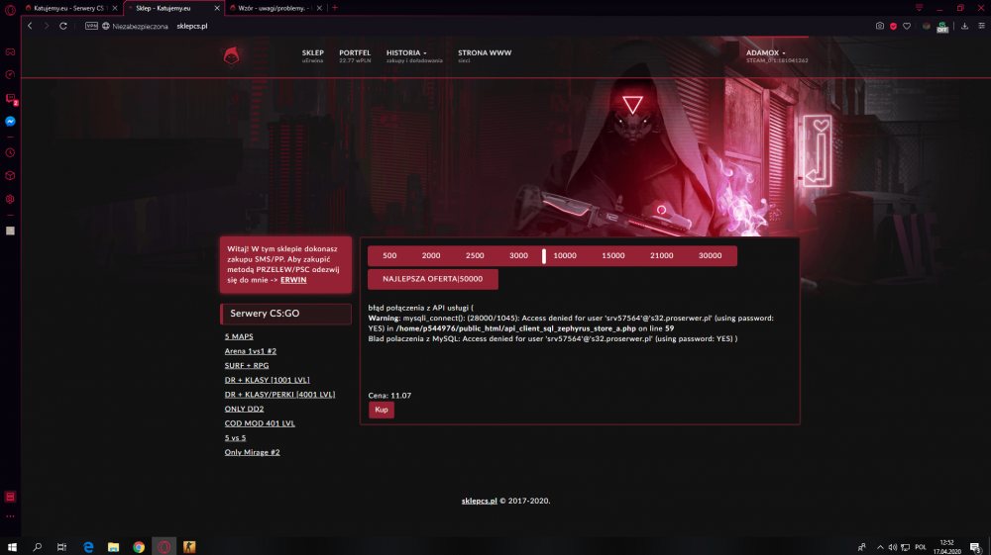Screen dimensions: 991x555
Task: Open the ERWIN contact link
Action: click(293, 279)
